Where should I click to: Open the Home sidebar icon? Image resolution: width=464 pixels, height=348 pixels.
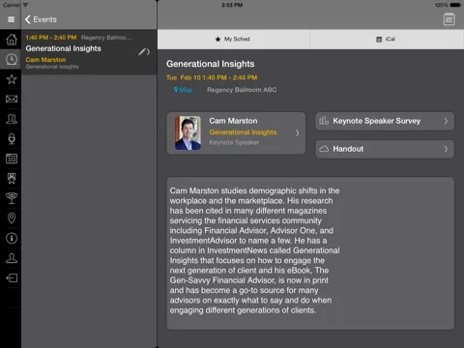click(x=12, y=40)
